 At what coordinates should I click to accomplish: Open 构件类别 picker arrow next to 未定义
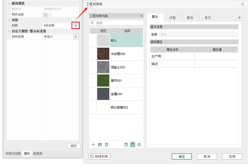[x=76, y=37]
